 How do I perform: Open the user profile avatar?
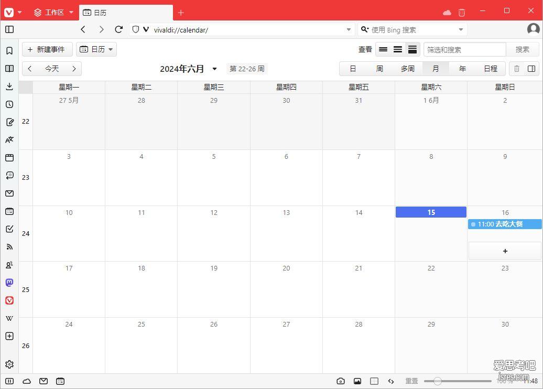click(534, 29)
